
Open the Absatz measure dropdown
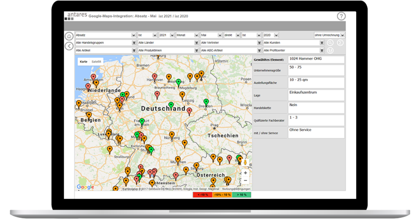(x=134, y=35)
